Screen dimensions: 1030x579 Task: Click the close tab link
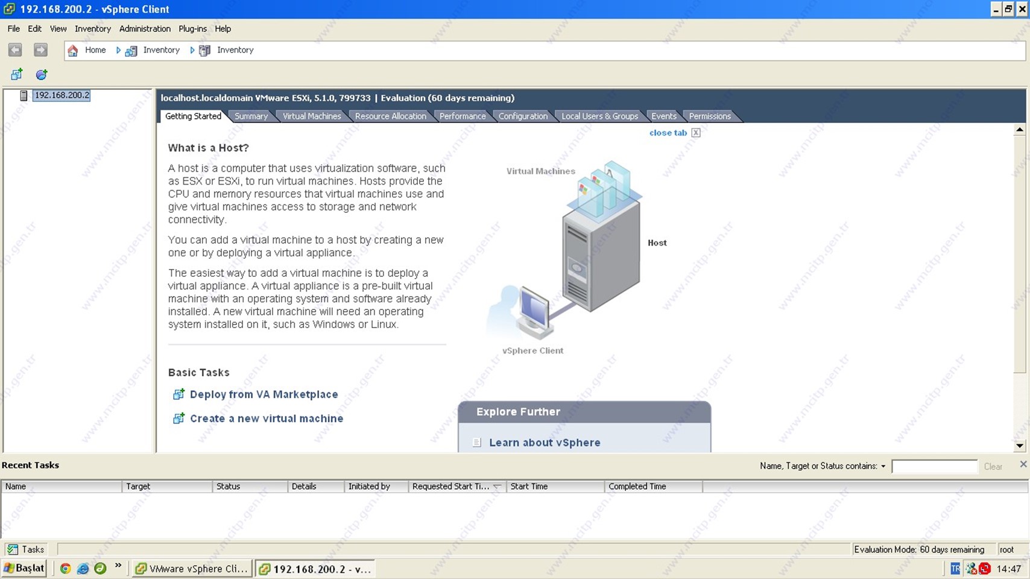pyautogui.click(x=668, y=133)
